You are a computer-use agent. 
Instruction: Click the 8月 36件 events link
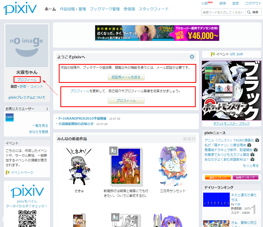[236, 54]
